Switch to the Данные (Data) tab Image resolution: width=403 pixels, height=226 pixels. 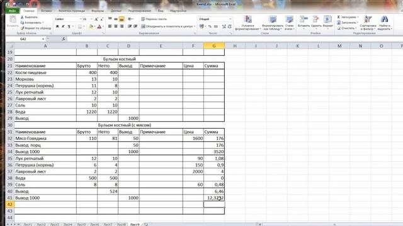116,11
